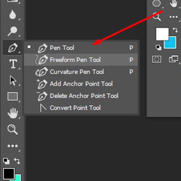Click the Add Anchor Point Tool icon
Image resolution: width=181 pixels, height=181 pixels.
[x=42, y=84]
